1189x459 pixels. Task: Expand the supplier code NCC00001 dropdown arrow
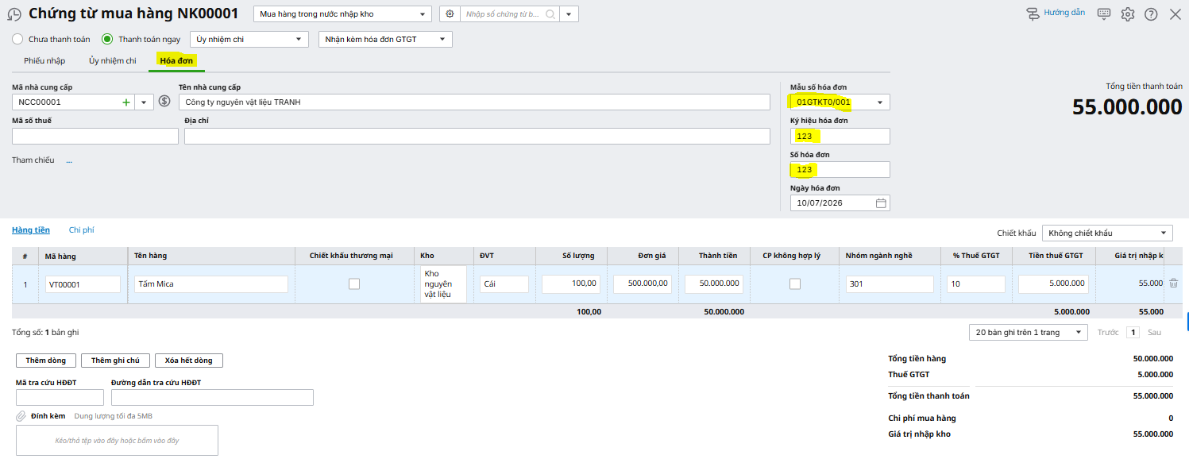point(144,102)
